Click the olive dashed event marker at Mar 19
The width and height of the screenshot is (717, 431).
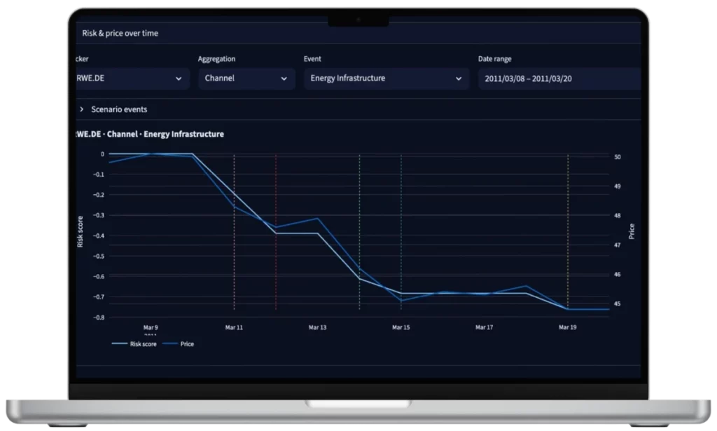568,232
